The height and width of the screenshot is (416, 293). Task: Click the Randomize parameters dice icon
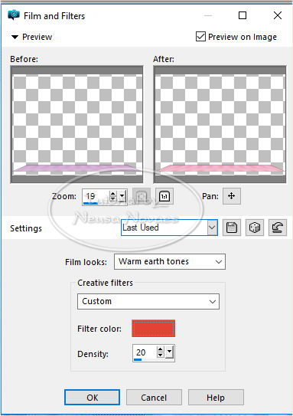pos(255,228)
